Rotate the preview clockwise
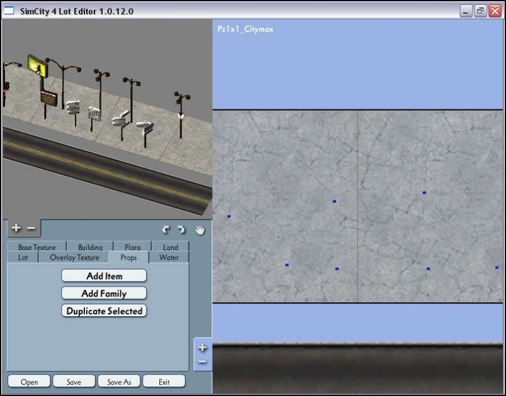The width and height of the screenshot is (506, 396). click(x=181, y=229)
